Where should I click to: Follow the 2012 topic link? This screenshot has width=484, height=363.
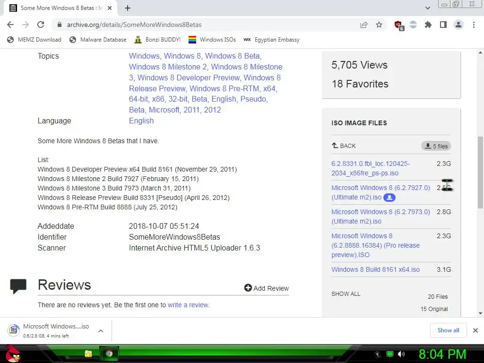click(212, 110)
